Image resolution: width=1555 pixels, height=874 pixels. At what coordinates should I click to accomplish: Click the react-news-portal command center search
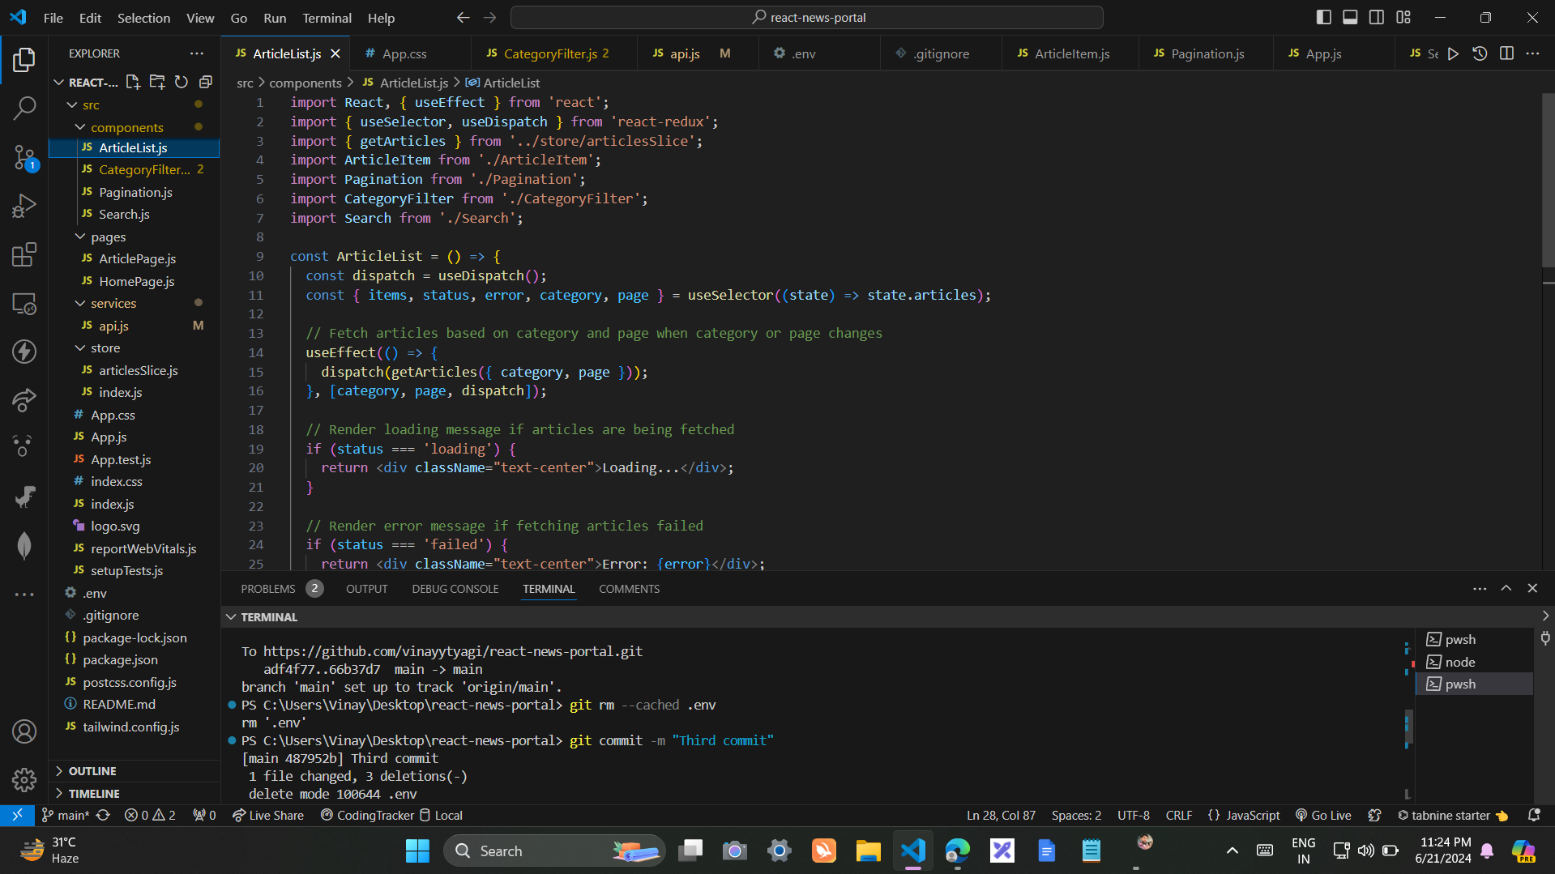click(807, 17)
